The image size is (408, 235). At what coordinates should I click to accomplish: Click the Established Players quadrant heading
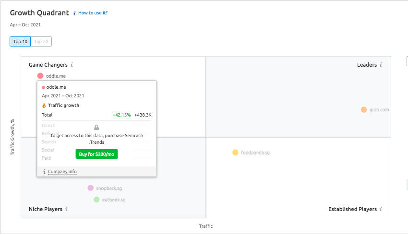[x=353, y=209]
